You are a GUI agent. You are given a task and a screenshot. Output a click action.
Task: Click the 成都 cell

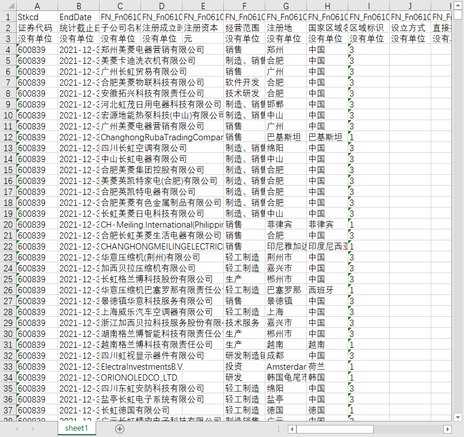286,356
